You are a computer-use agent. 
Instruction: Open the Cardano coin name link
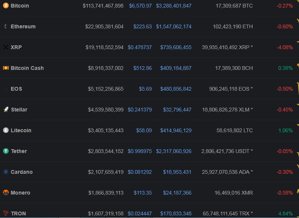tap(22, 172)
